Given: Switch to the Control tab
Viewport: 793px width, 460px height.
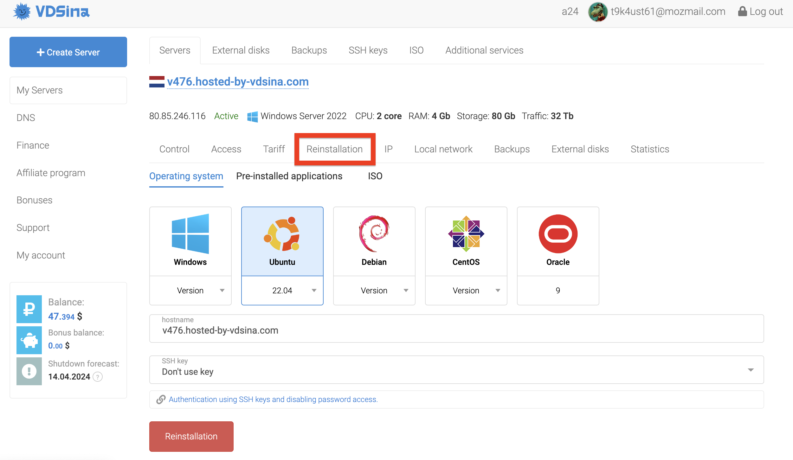Looking at the screenshot, I should [174, 149].
